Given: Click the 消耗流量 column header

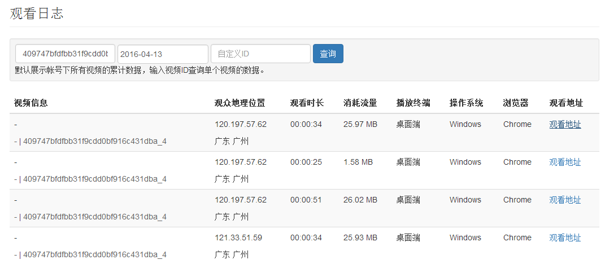Looking at the screenshot, I should click(x=360, y=103).
